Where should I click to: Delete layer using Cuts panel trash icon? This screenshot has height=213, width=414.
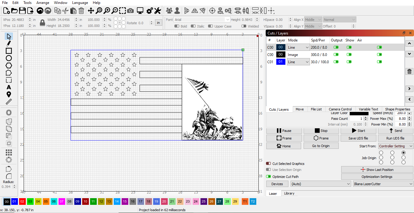pos(409,71)
